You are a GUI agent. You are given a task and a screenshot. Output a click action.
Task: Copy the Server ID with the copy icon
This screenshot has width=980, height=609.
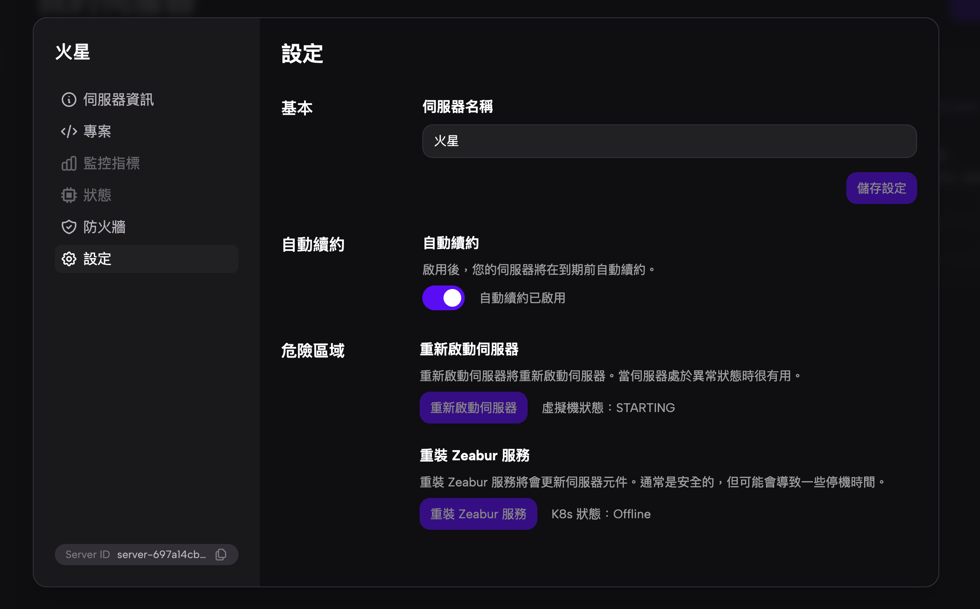pos(221,555)
